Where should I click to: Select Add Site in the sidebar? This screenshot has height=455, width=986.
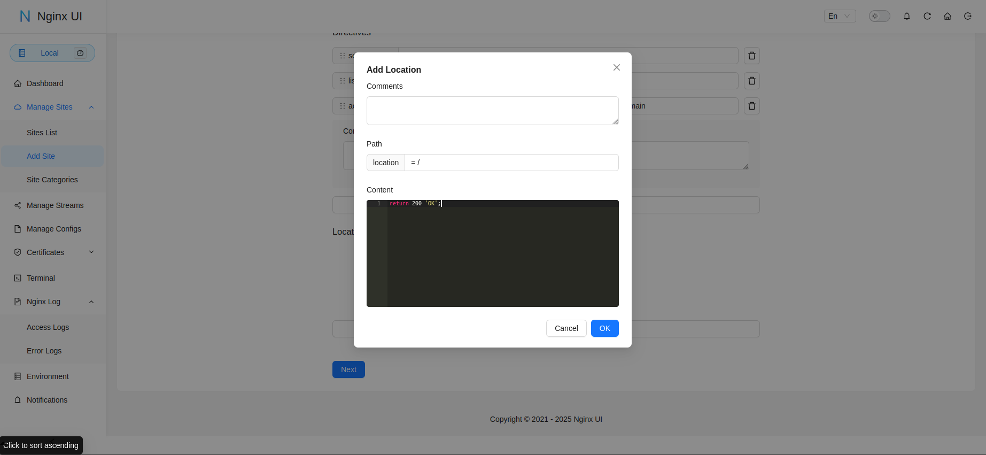point(52,156)
